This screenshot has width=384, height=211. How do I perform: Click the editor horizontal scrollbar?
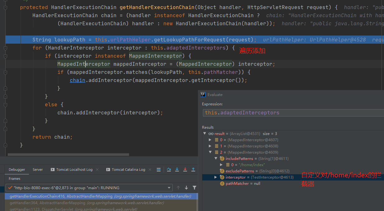(68, 154)
